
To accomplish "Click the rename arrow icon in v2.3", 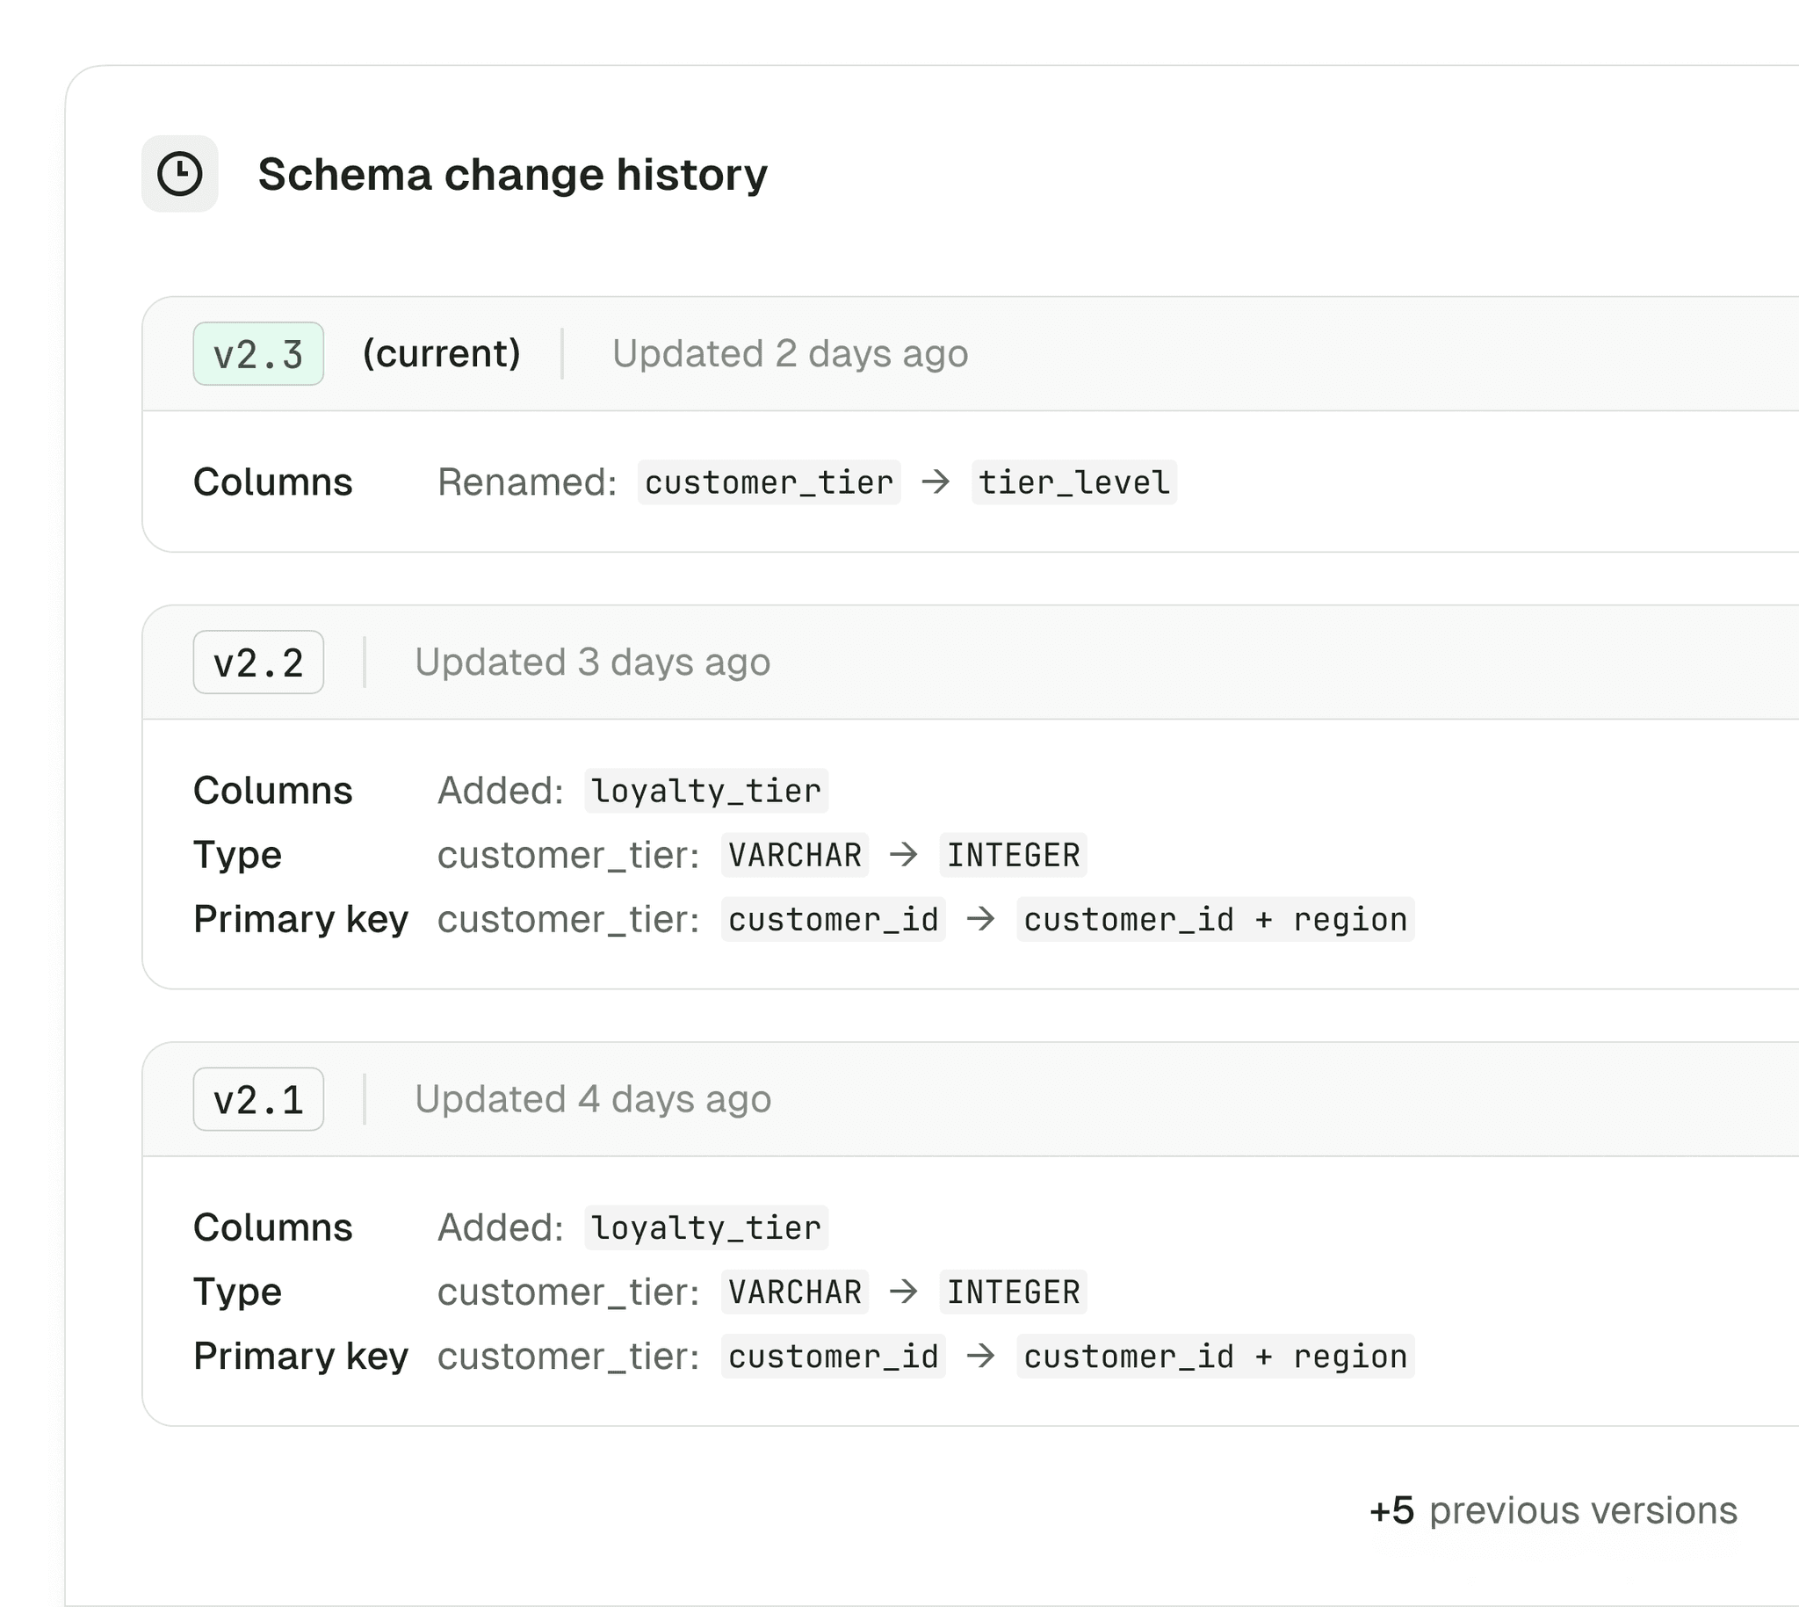I will (x=936, y=482).
